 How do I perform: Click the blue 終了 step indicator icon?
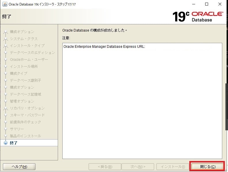pyautogui.click(x=5, y=143)
